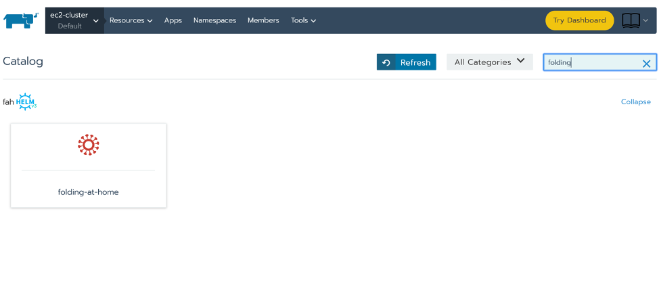The width and height of the screenshot is (659, 289).
Task: Click the circular arrow refresh icon
Action: click(386, 62)
